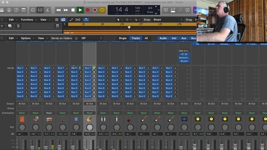The width and height of the screenshot is (267, 150).
Task: Stop playback with the square Stop button
Action: 73,10
